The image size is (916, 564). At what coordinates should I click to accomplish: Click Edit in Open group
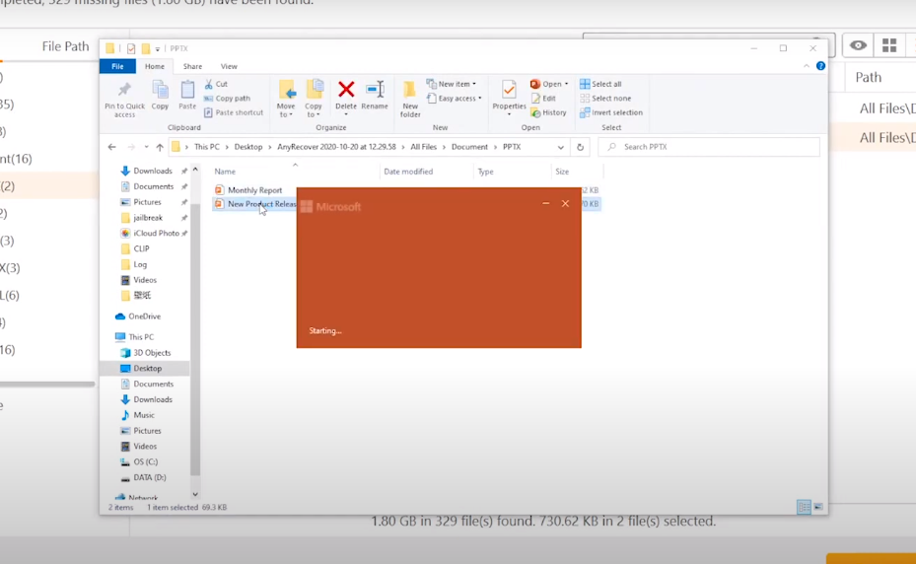543,99
